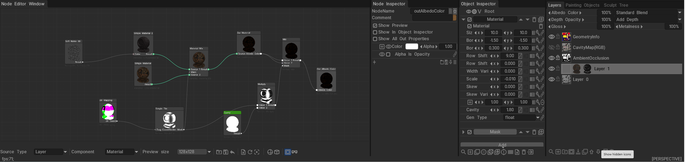Switch to the Painting Objects tab
The height and width of the screenshot is (162, 685).
tap(583, 5)
